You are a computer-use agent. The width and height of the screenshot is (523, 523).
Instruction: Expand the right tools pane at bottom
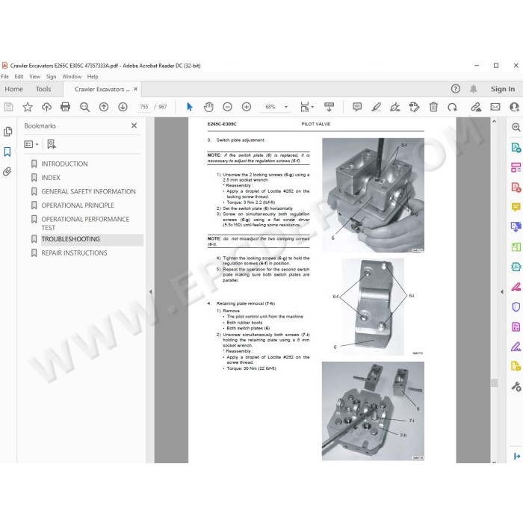click(x=517, y=456)
